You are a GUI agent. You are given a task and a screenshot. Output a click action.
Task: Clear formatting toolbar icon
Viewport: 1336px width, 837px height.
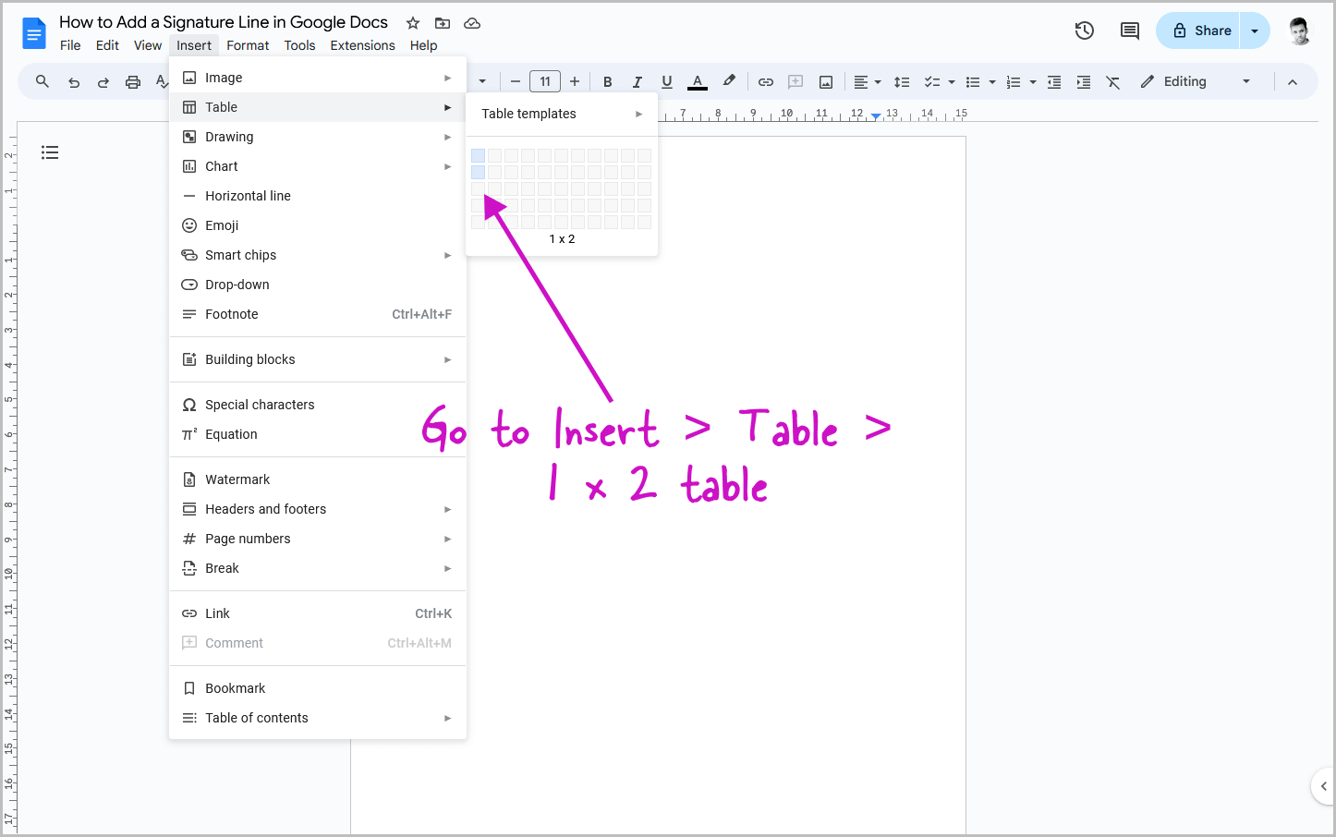[x=1113, y=81]
